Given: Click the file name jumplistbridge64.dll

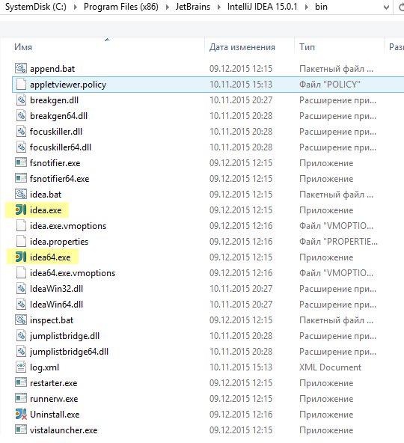Looking at the screenshot, I should coord(70,352).
